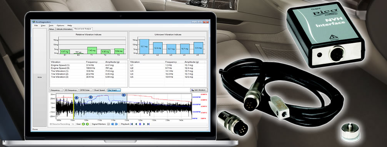The width and height of the screenshot is (387, 147).
Task: Click the gear up green arrow icon
Action: tap(83, 124)
